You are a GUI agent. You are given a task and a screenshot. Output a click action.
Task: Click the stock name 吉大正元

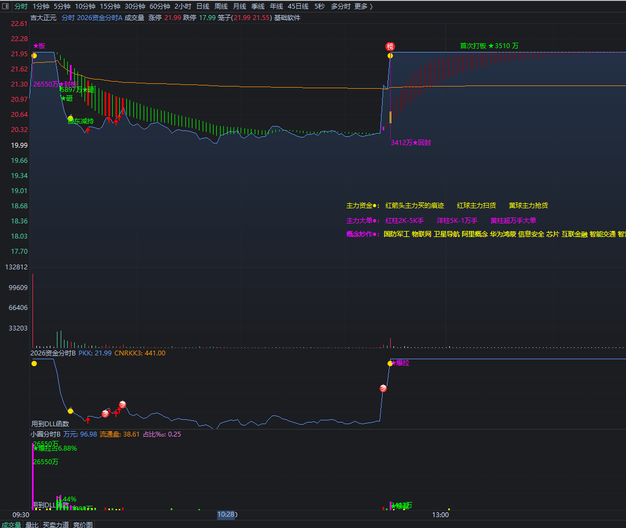[43, 18]
